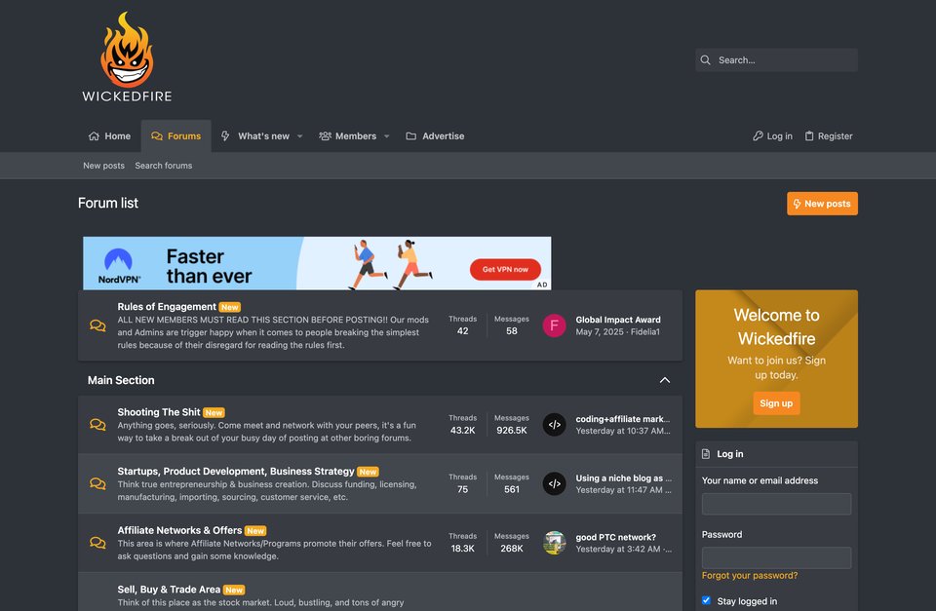This screenshot has width=936, height=611.
Task: Open the Forums tab
Action: click(x=176, y=136)
